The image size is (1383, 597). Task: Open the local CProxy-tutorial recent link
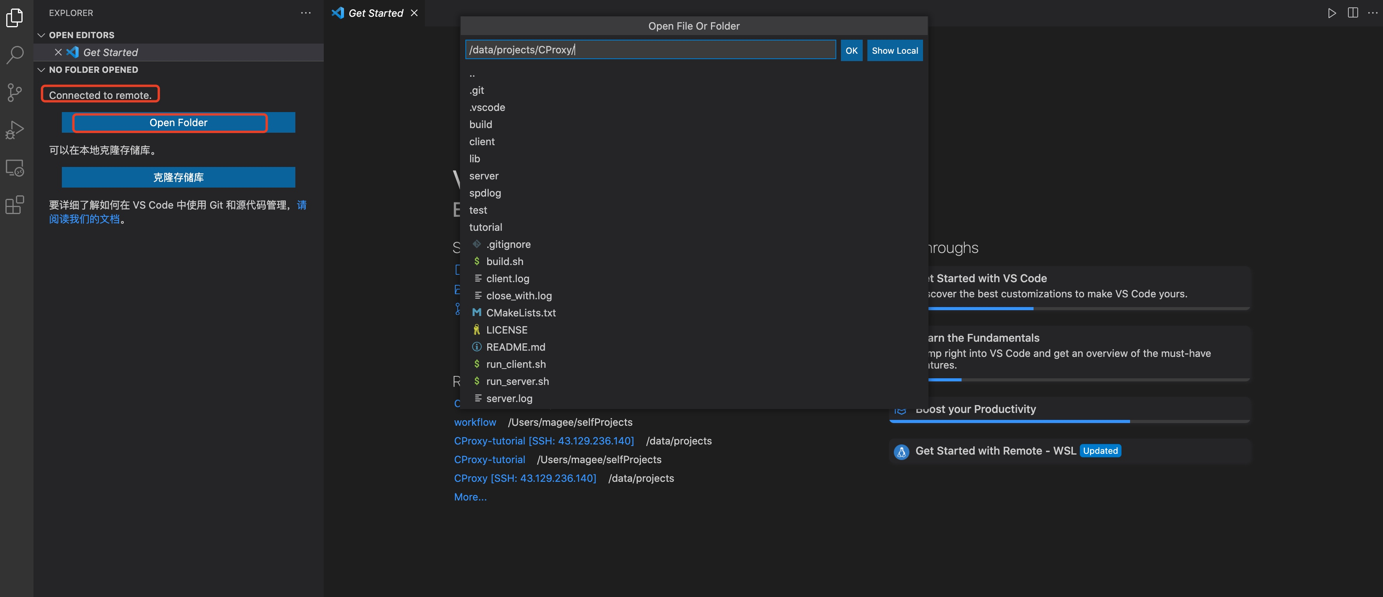pyautogui.click(x=490, y=460)
